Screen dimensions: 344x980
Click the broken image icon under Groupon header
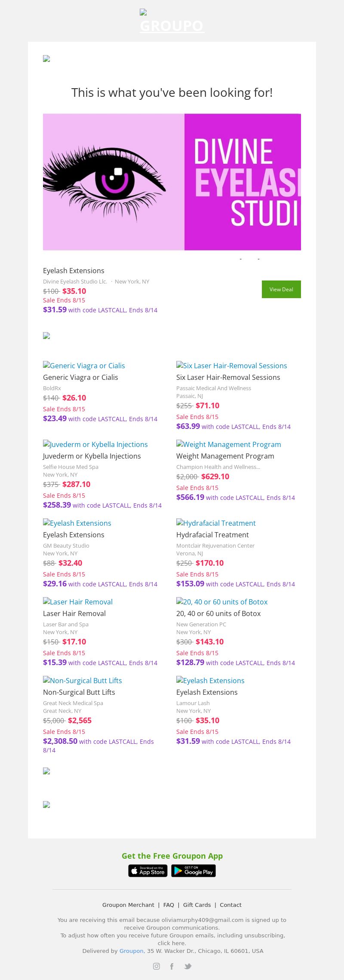click(x=46, y=59)
